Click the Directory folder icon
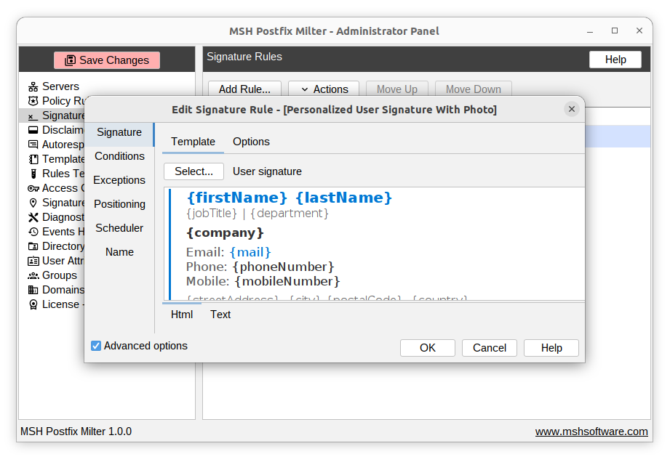The width and height of the screenshot is (670, 462). (33, 246)
